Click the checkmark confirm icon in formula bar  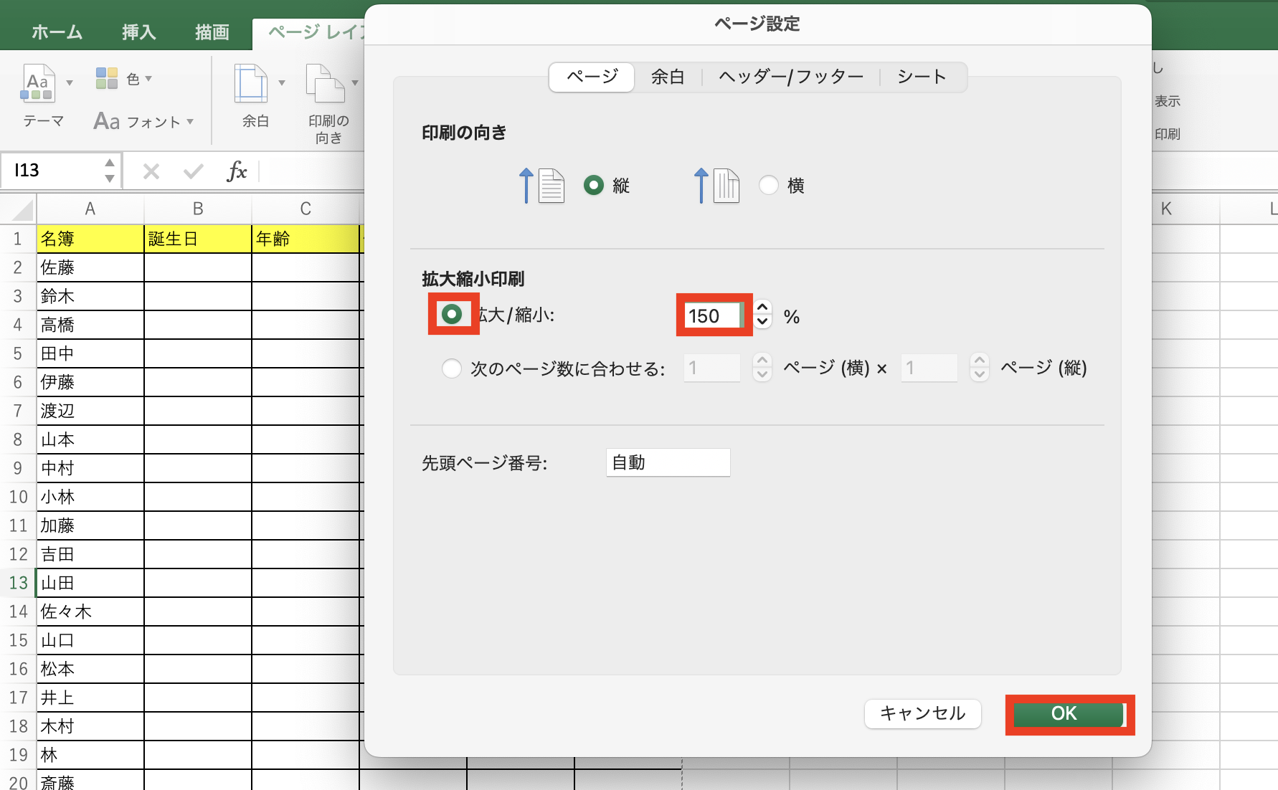click(x=192, y=171)
